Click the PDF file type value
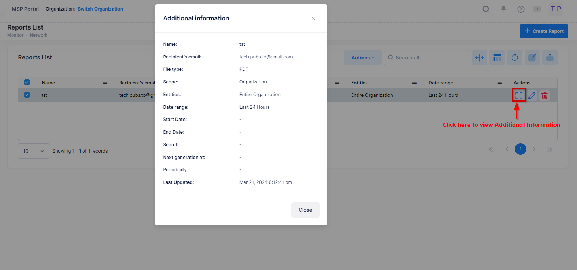Viewport: 577px width, 270px height. click(244, 69)
